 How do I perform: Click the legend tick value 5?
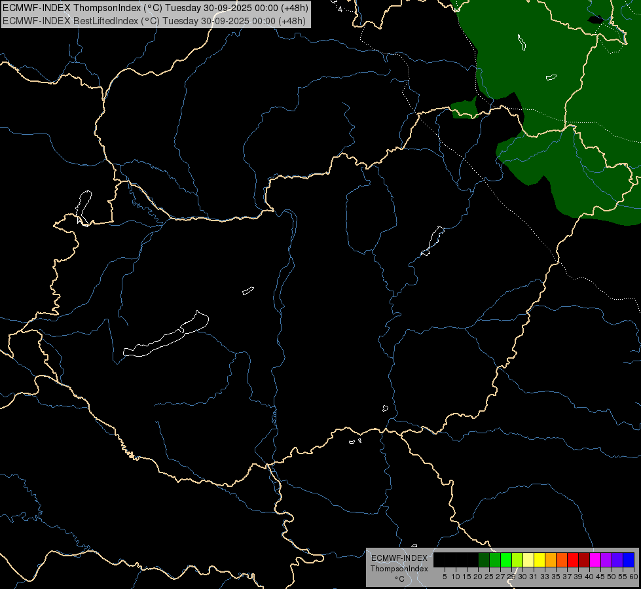pyautogui.click(x=445, y=577)
